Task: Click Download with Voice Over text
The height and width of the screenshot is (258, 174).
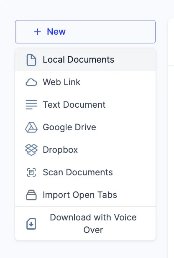Action: [x=93, y=223]
